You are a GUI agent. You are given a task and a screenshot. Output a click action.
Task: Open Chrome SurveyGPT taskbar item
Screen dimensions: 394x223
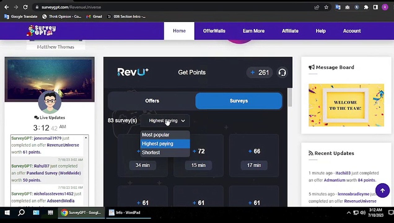click(x=81, y=212)
